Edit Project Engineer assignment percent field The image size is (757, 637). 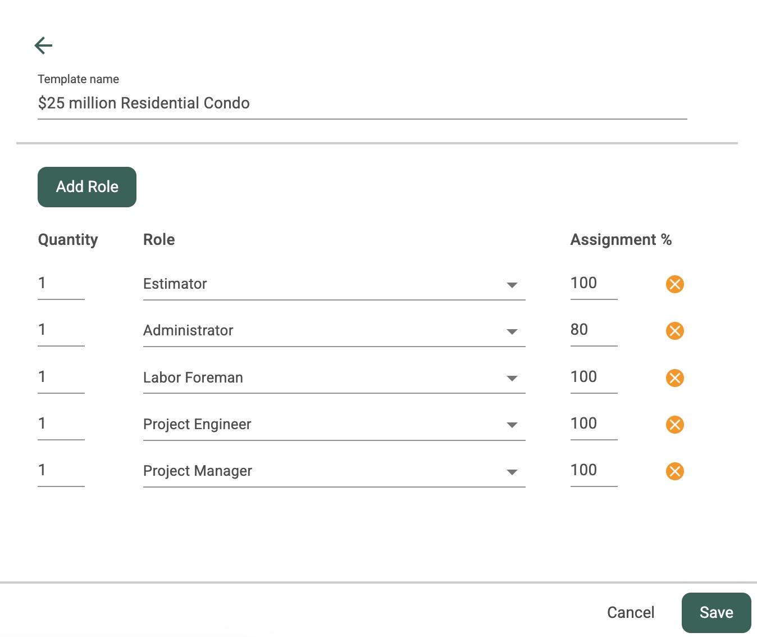tap(594, 424)
